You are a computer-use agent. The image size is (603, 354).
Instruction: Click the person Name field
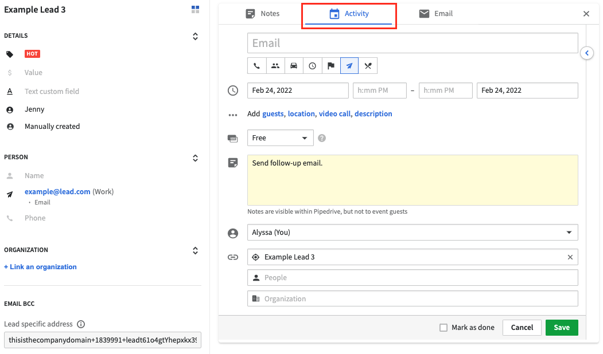(x=34, y=175)
